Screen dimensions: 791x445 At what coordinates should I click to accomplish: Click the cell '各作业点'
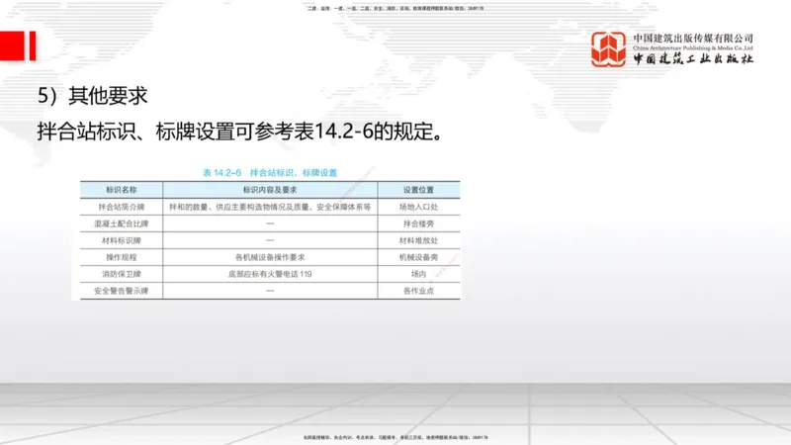[x=418, y=291]
